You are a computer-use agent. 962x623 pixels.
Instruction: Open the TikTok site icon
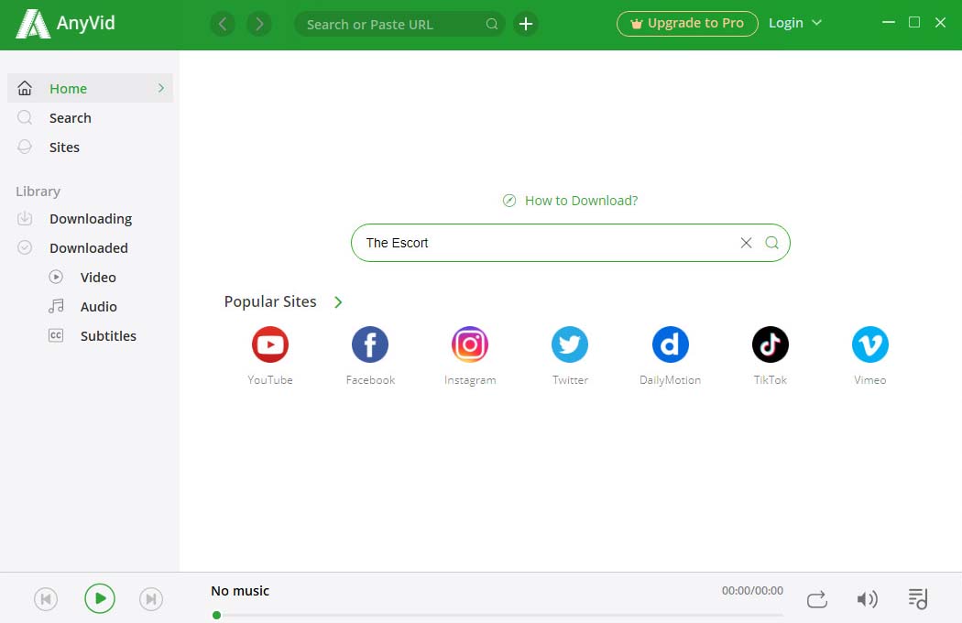770,344
